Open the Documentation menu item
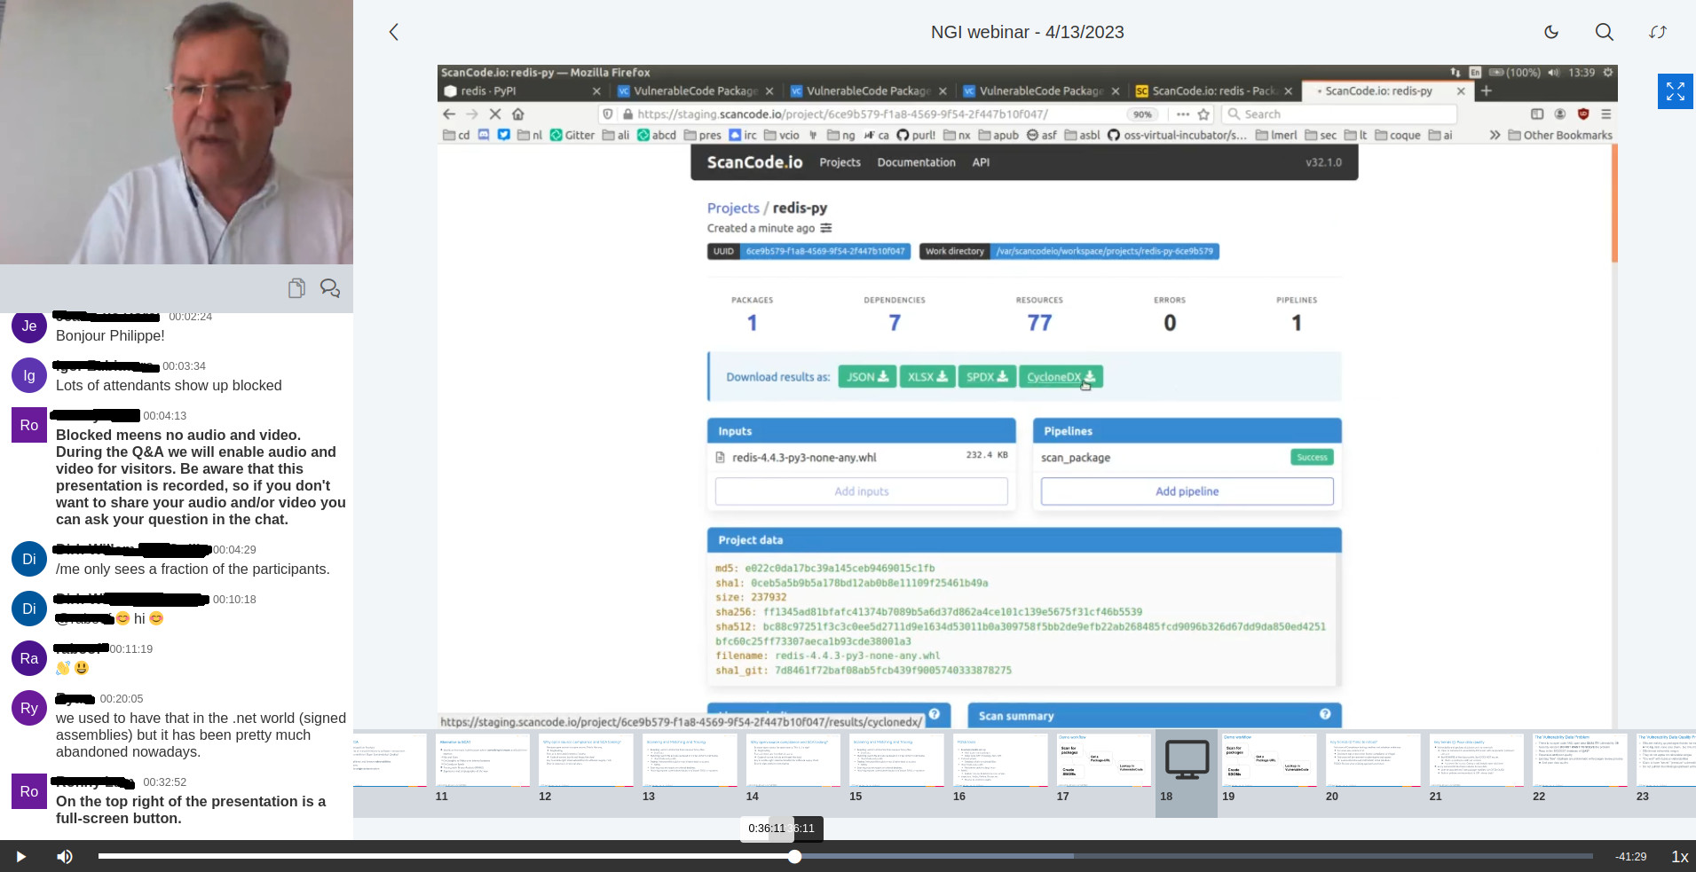This screenshot has height=872, width=1696. point(916,162)
